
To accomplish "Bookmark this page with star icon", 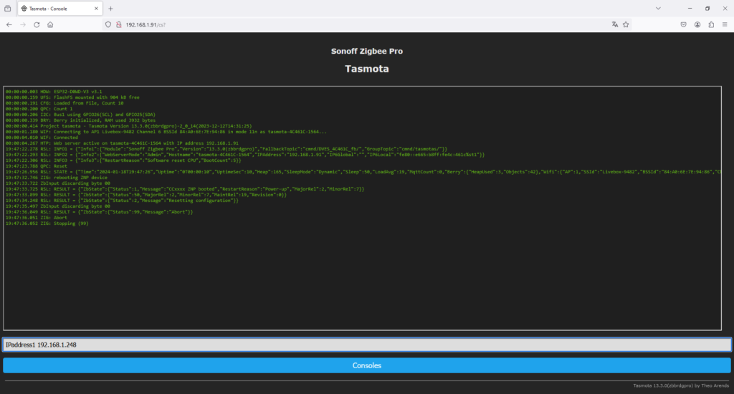I will pyautogui.click(x=626, y=24).
